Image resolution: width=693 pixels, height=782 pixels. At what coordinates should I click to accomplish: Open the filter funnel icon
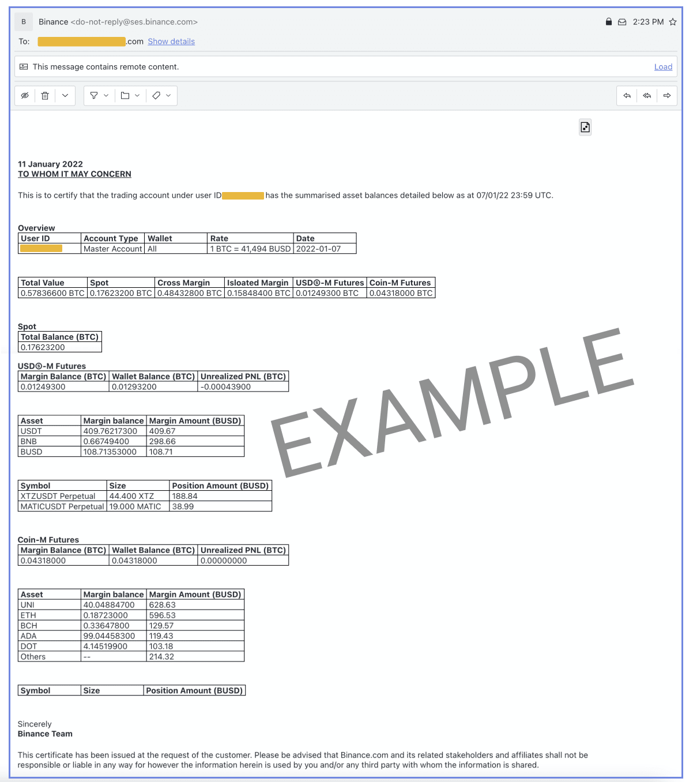point(94,96)
